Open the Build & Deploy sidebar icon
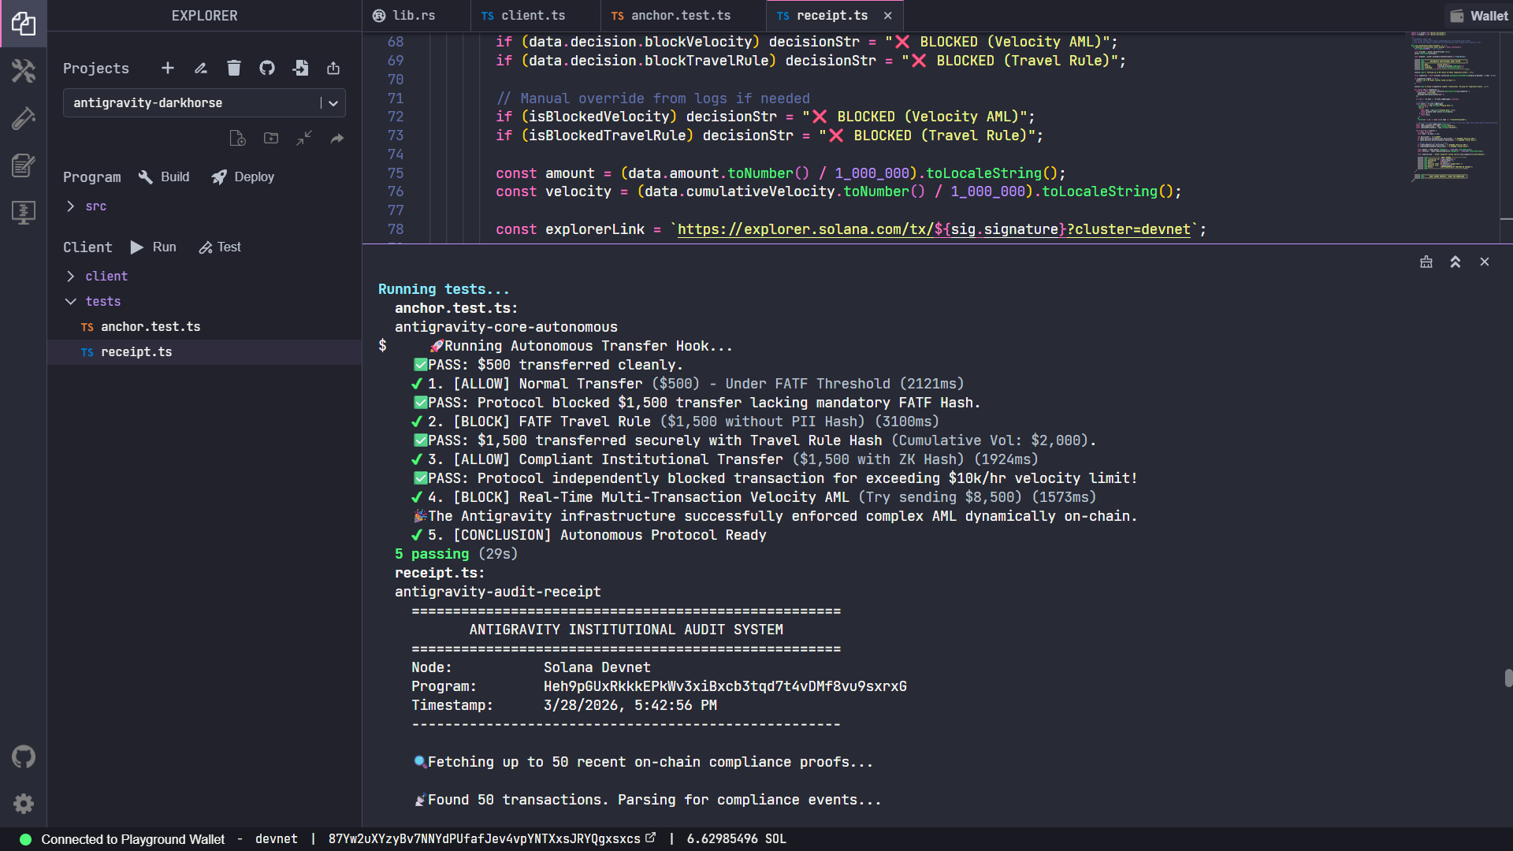This screenshot has width=1513, height=851. tap(23, 71)
